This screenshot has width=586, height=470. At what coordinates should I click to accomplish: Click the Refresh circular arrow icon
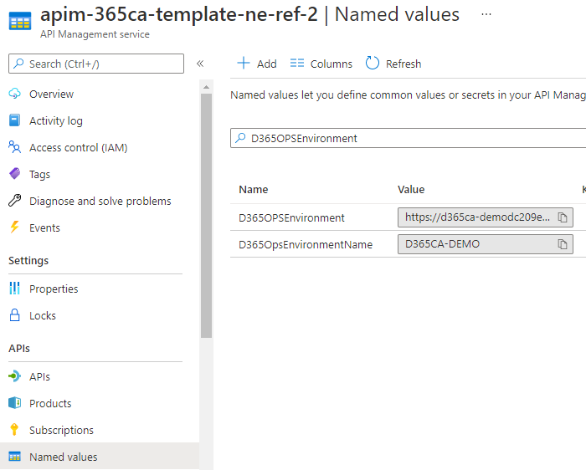point(373,63)
